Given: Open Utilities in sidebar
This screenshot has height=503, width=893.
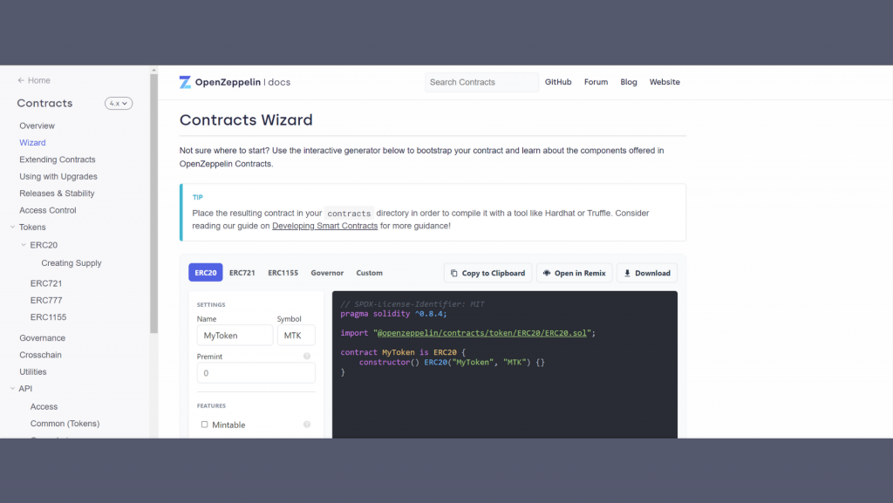Looking at the screenshot, I should click(33, 372).
